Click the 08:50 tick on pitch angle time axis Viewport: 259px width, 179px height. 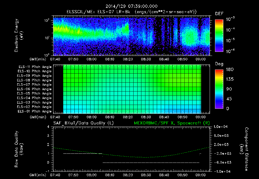pyautogui.click(x=182, y=117)
